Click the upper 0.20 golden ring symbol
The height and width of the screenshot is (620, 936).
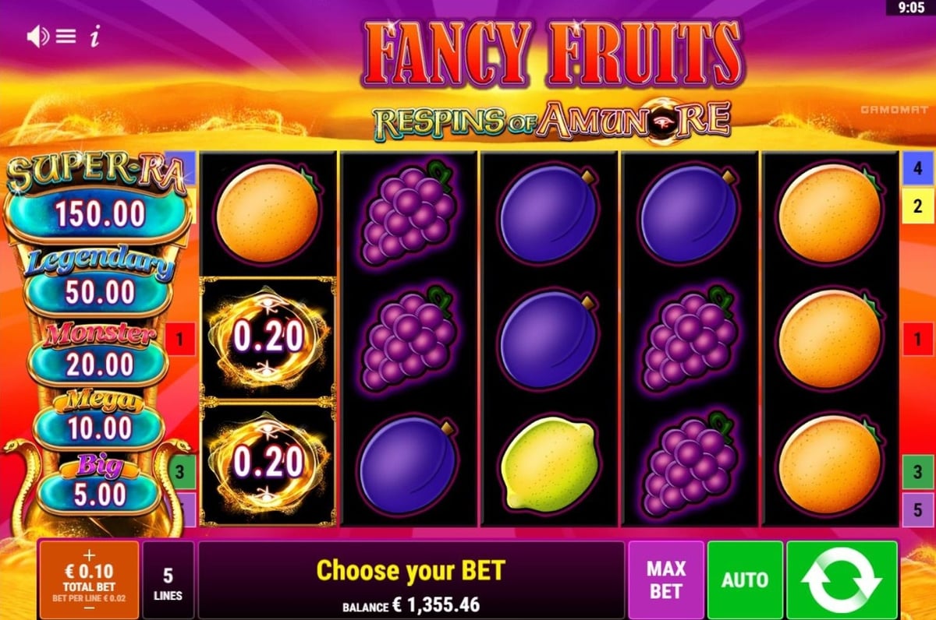pyautogui.click(x=268, y=337)
